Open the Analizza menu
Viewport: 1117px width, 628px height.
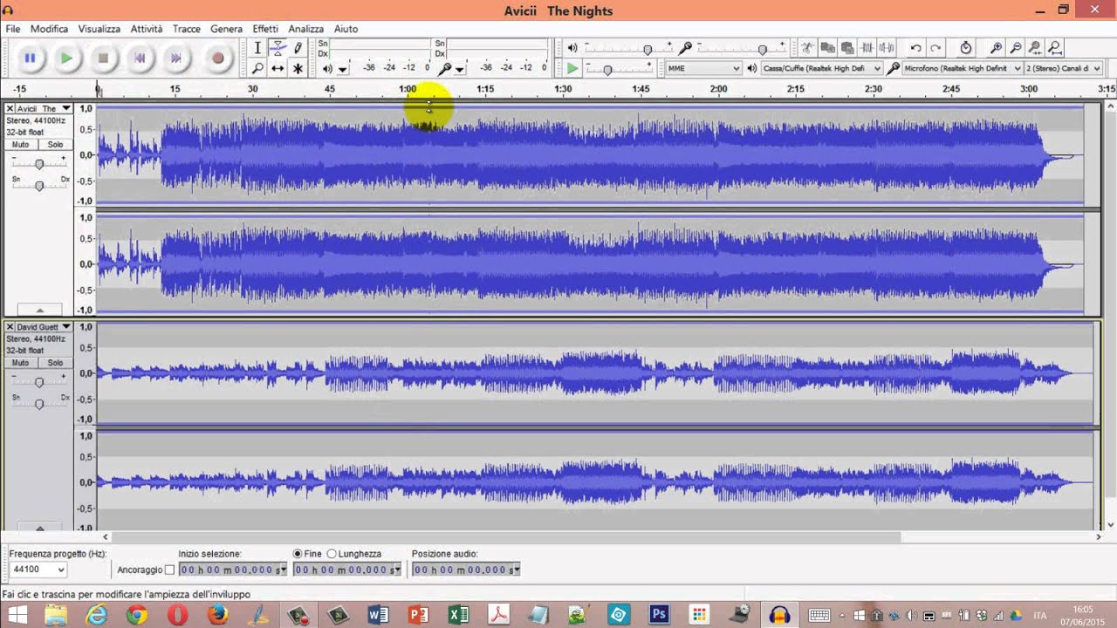(x=305, y=29)
